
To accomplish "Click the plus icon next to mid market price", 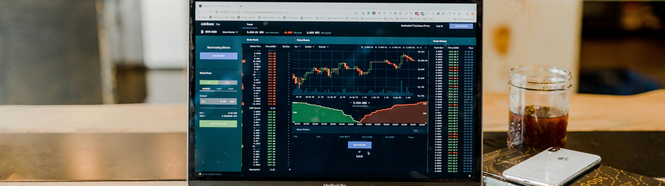I will pos(369,103).
